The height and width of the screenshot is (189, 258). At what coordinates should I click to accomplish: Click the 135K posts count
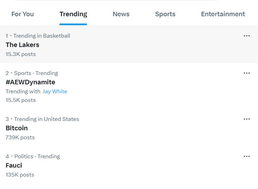click(x=20, y=175)
